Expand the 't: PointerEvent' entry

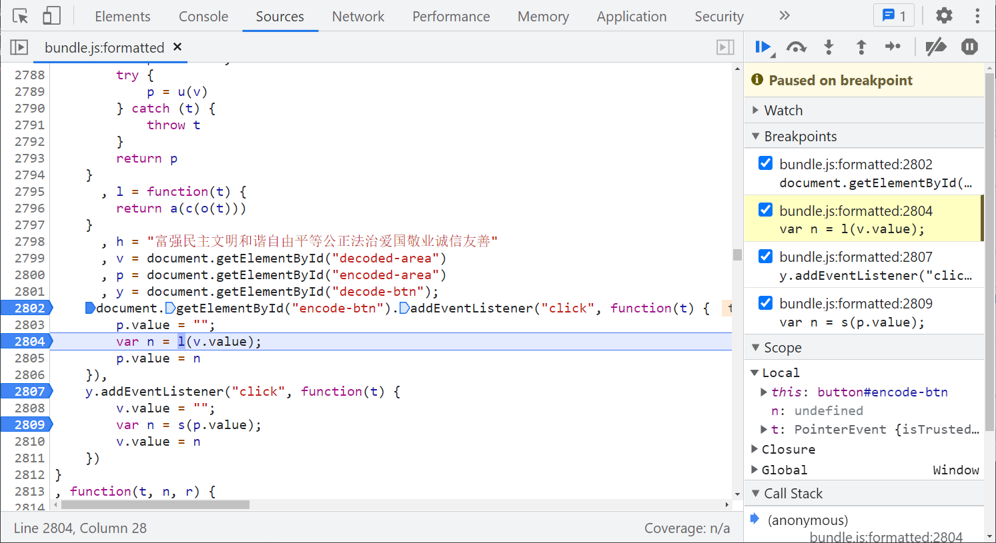764,429
